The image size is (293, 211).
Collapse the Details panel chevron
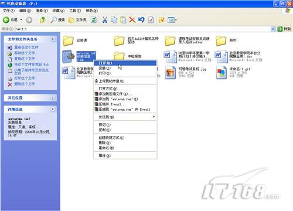click(x=53, y=109)
